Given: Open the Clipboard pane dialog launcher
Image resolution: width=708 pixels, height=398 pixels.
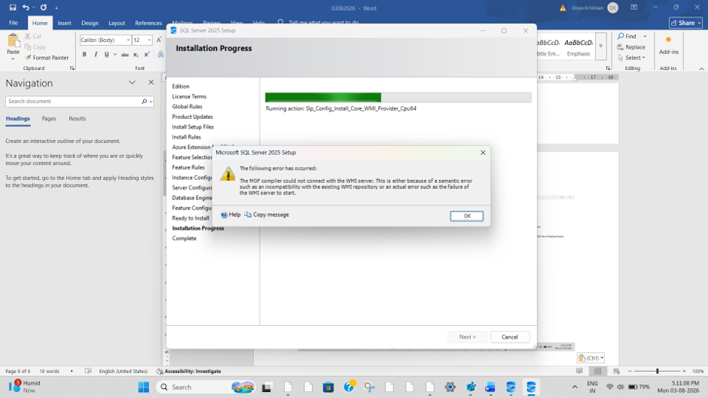Looking at the screenshot, I should click(72, 68).
